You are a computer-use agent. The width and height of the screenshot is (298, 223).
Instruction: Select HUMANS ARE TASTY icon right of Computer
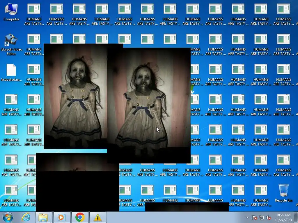click(34, 15)
